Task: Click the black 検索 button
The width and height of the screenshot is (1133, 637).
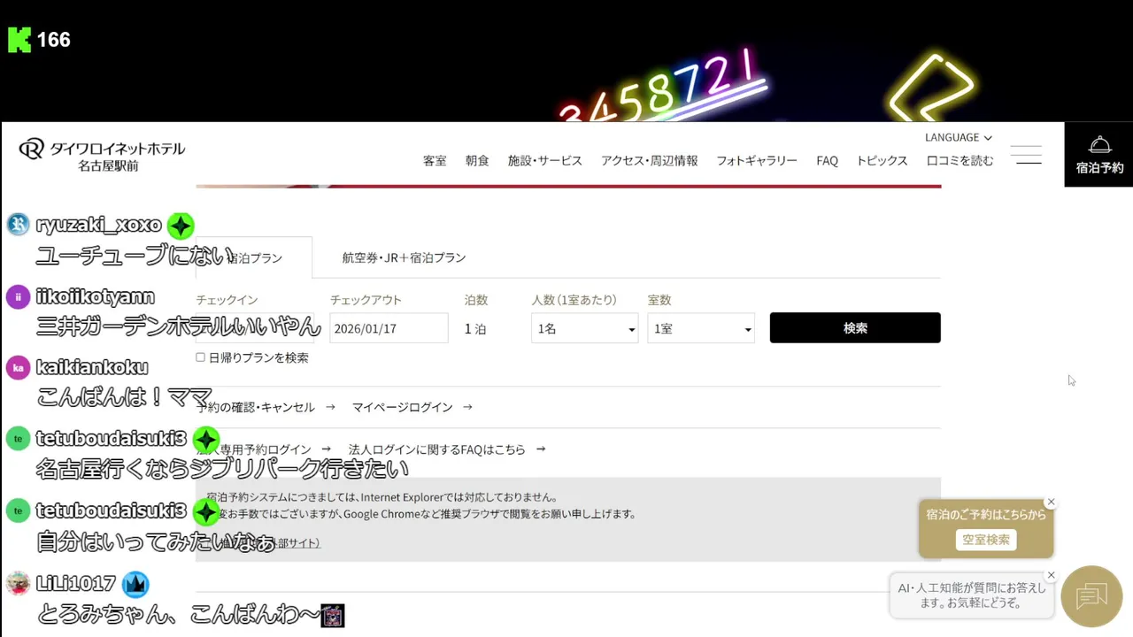Action: pyautogui.click(x=855, y=327)
